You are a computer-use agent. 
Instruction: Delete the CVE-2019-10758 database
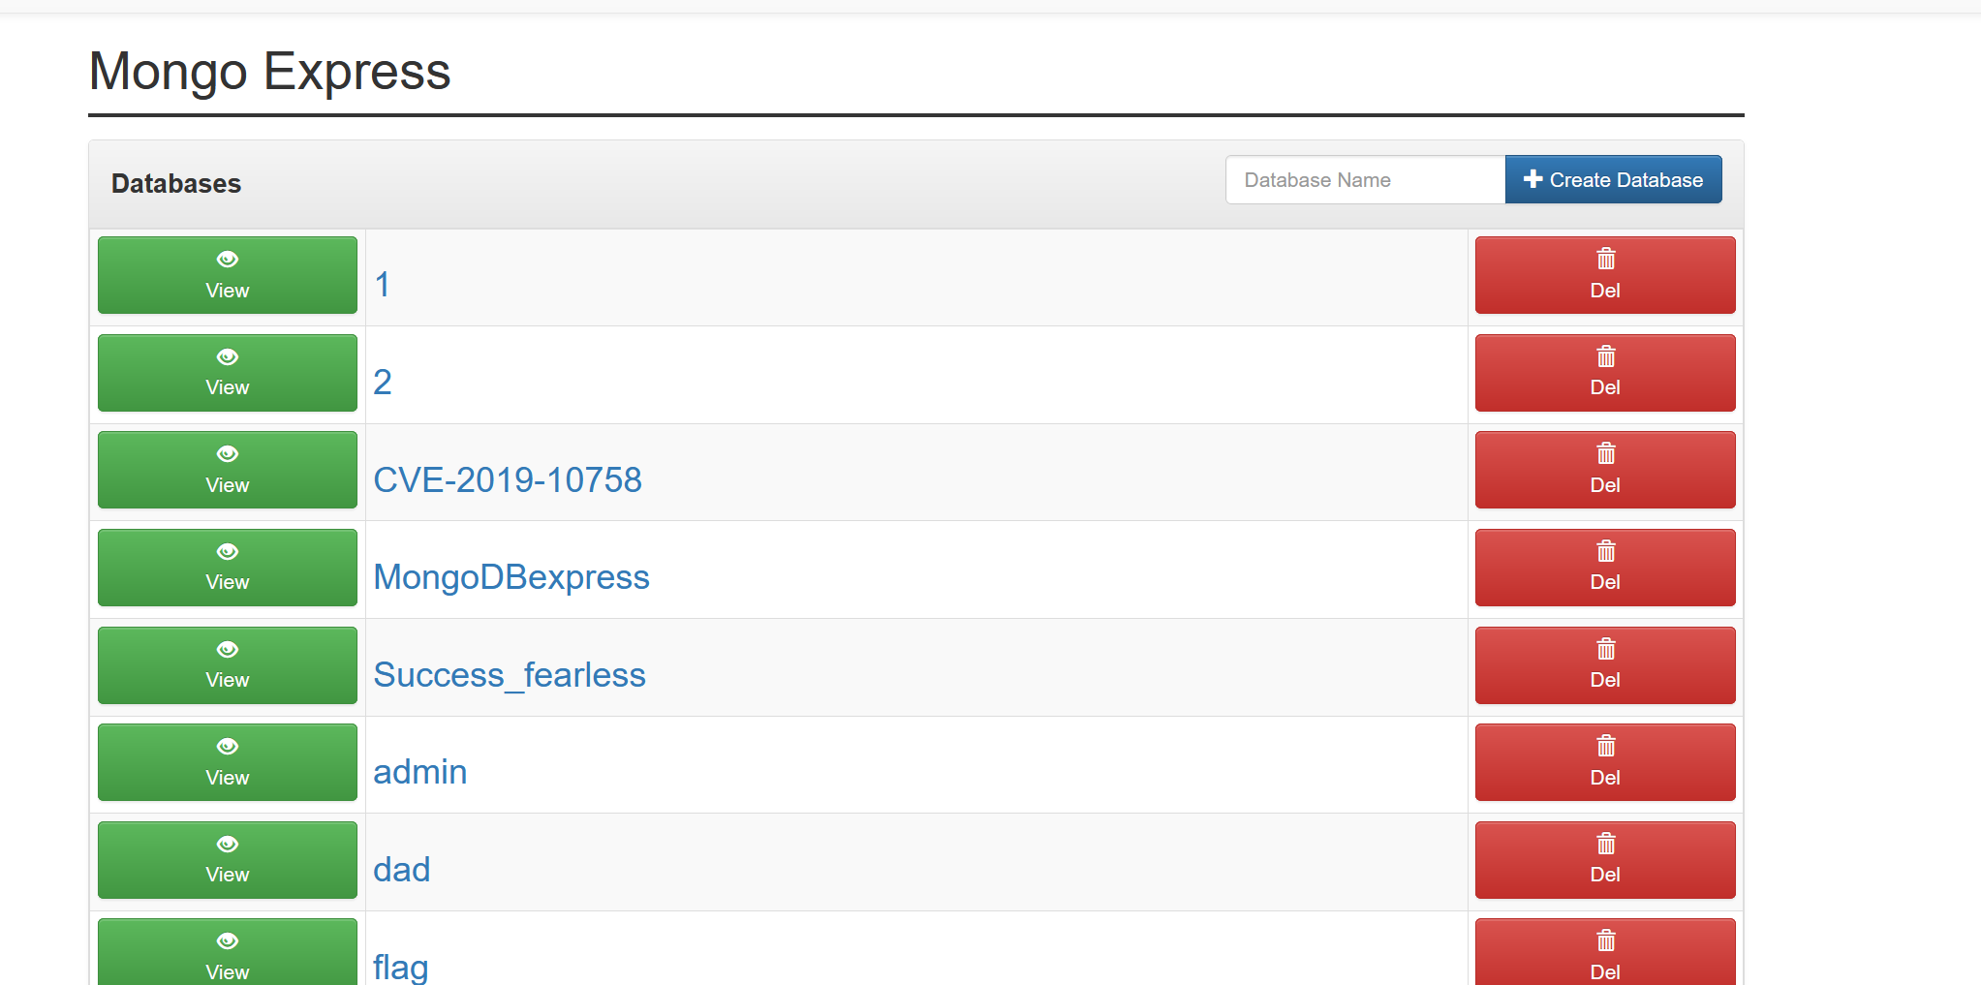coord(1605,470)
